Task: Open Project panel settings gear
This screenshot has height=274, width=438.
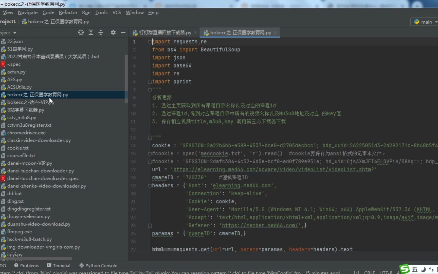Action: click(x=113, y=32)
